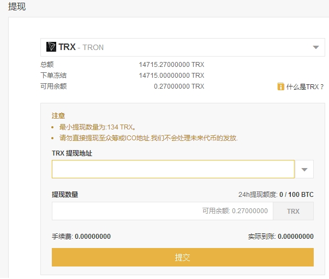The width and height of the screenshot is (329, 279).
Task: Click the TRX unit label beside amount
Action: pyautogui.click(x=294, y=211)
